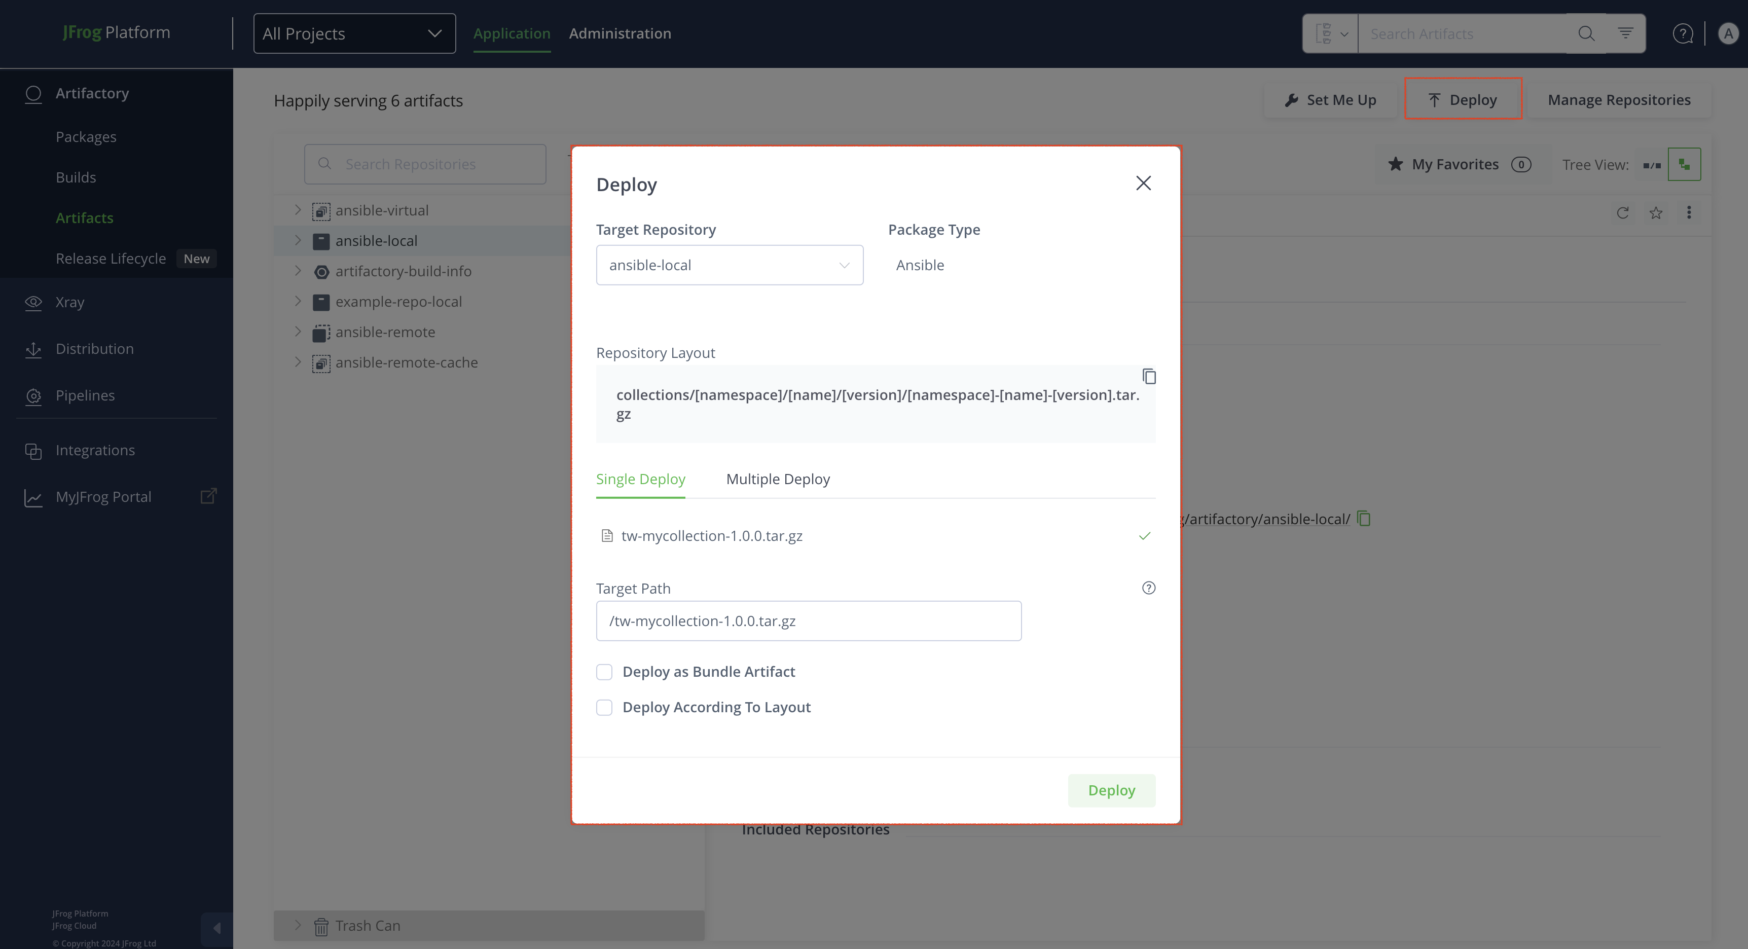Open the Administration tab
Image resolution: width=1748 pixels, height=949 pixels.
pyautogui.click(x=620, y=33)
